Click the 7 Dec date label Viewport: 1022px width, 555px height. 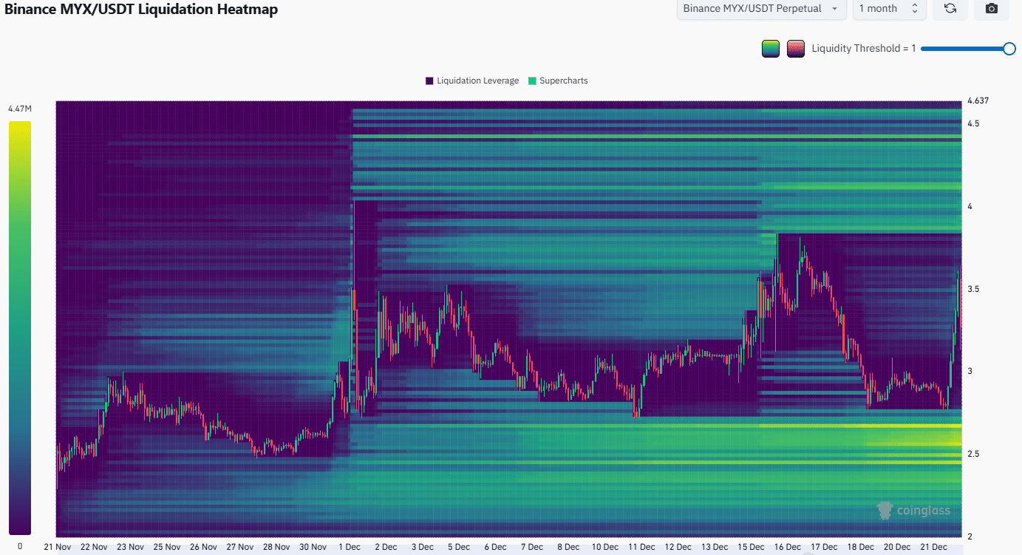[x=531, y=548]
